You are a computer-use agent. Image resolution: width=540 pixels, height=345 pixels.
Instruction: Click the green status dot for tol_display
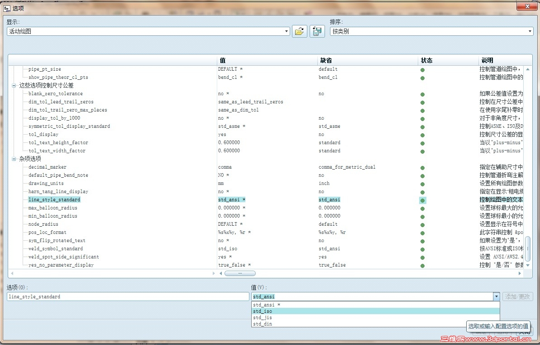423,135
